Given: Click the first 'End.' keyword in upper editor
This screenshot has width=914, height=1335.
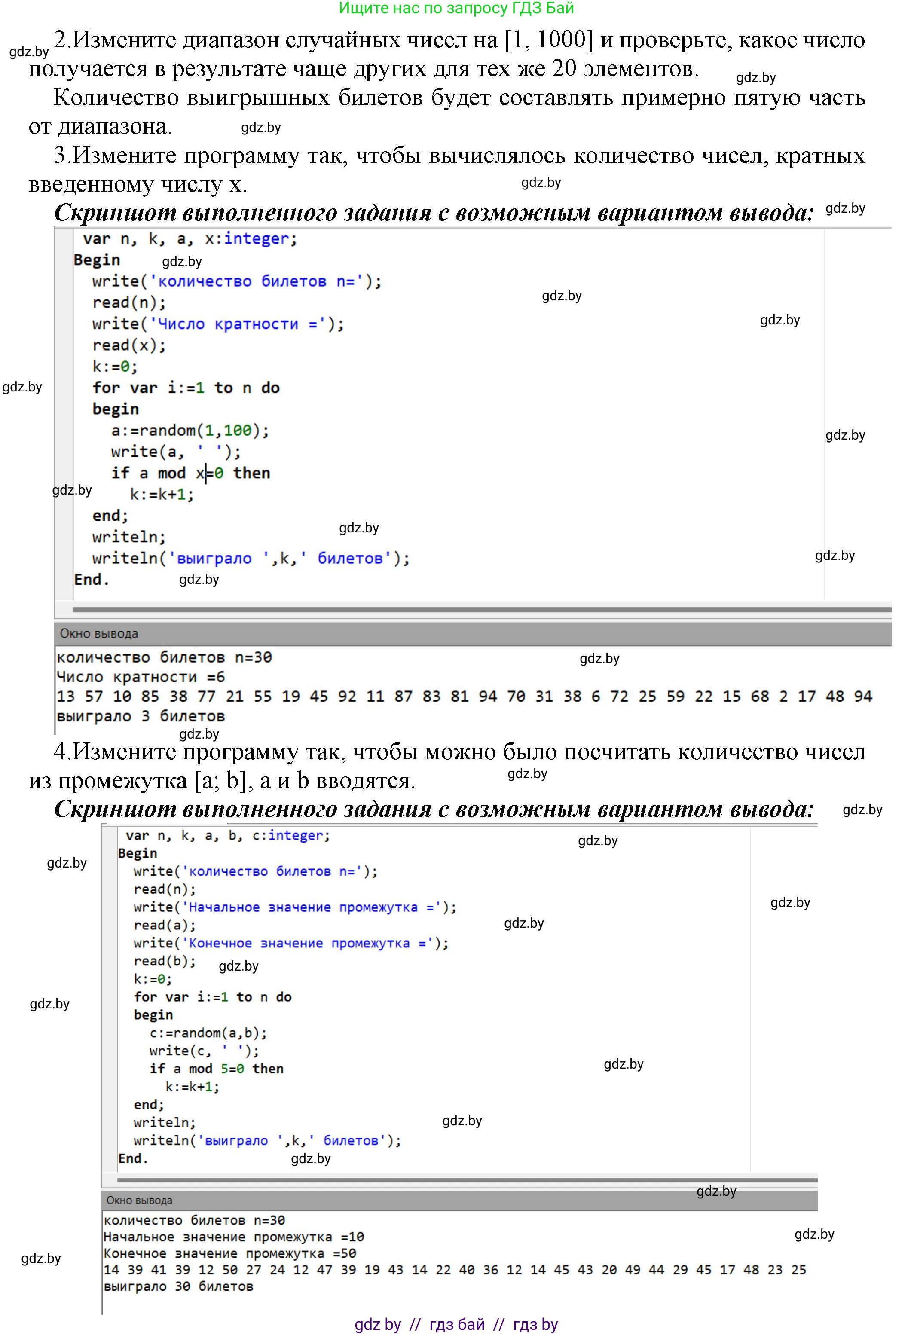Looking at the screenshot, I should point(92,580).
